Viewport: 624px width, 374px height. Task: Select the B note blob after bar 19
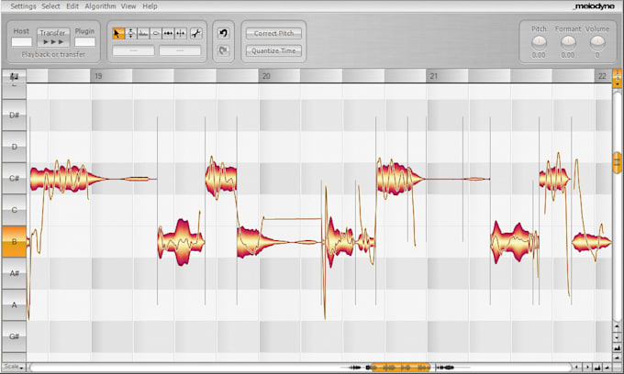tap(181, 242)
